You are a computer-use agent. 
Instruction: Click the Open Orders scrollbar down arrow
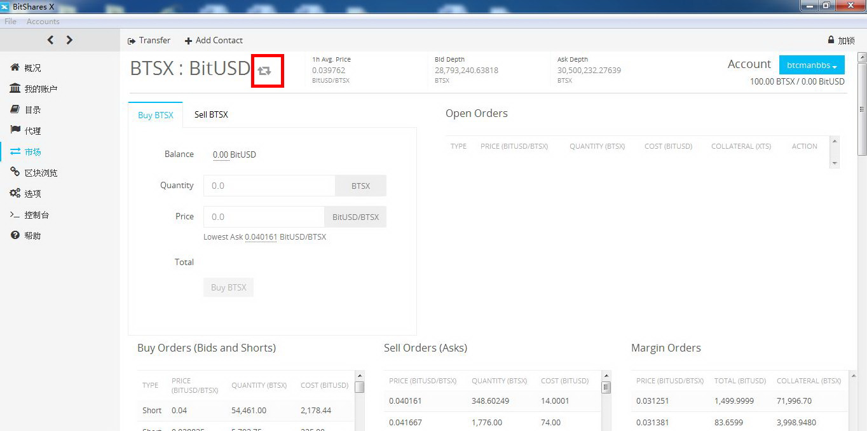pos(835,163)
